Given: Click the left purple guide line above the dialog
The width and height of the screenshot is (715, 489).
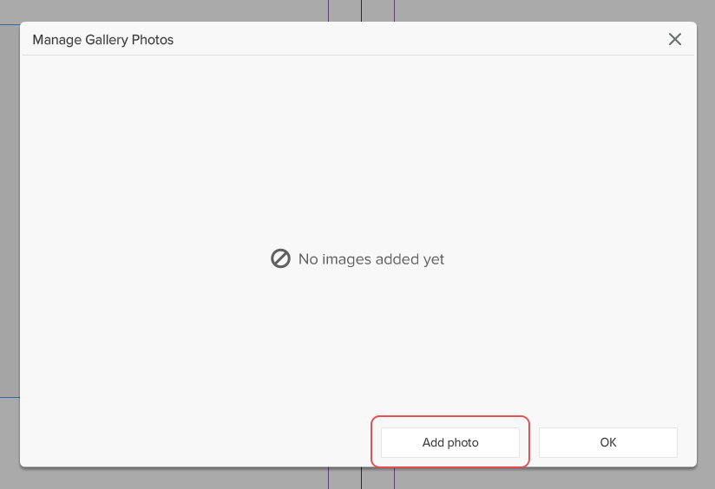Looking at the screenshot, I should tap(328, 10).
